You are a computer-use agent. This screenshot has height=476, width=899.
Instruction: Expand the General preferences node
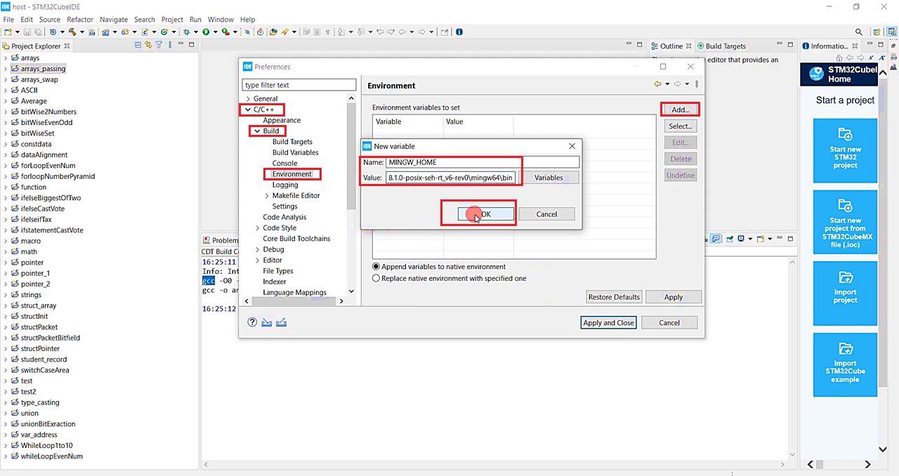[x=247, y=99]
